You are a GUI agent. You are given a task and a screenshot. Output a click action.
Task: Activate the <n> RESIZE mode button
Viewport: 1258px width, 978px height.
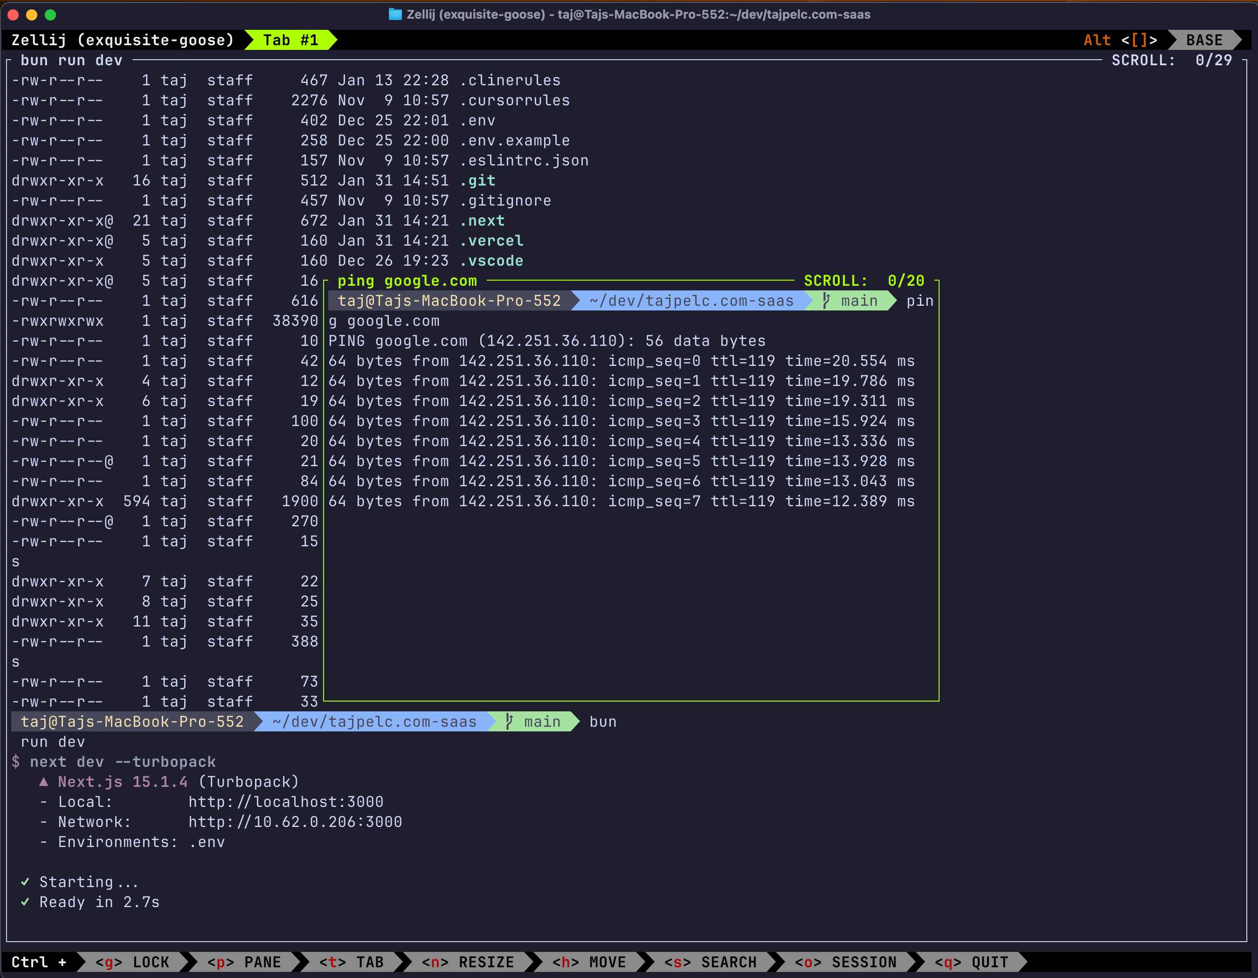pyautogui.click(x=468, y=962)
